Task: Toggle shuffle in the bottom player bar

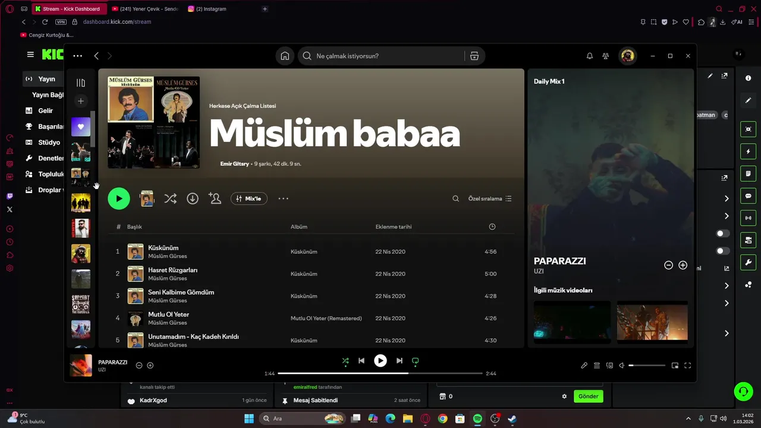Action: pyautogui.click(x=345, y=361)
